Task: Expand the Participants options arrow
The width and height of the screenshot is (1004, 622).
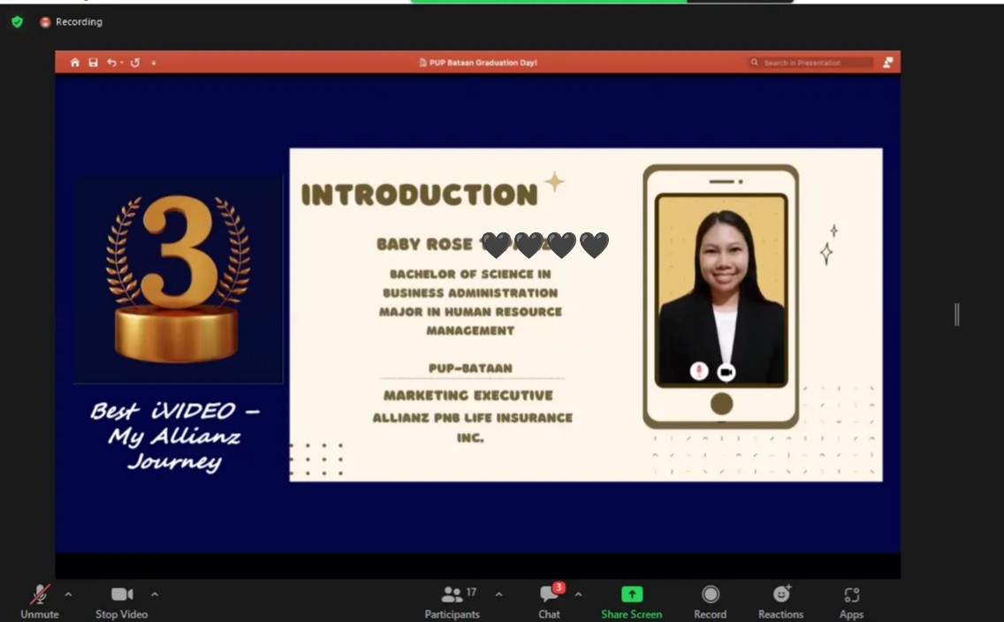Action: click(x=498, y=595)
